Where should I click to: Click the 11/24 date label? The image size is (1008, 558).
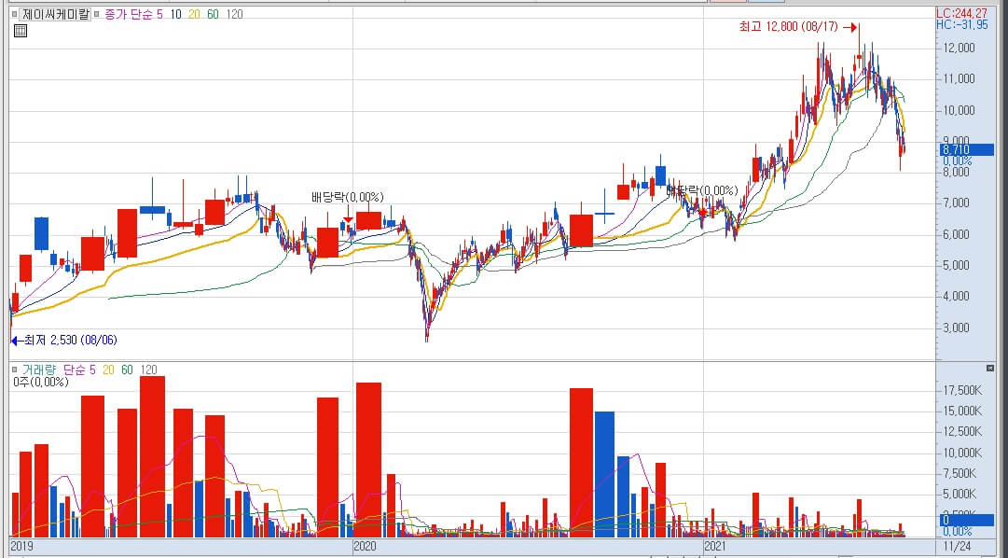click(x=959, y=546)
